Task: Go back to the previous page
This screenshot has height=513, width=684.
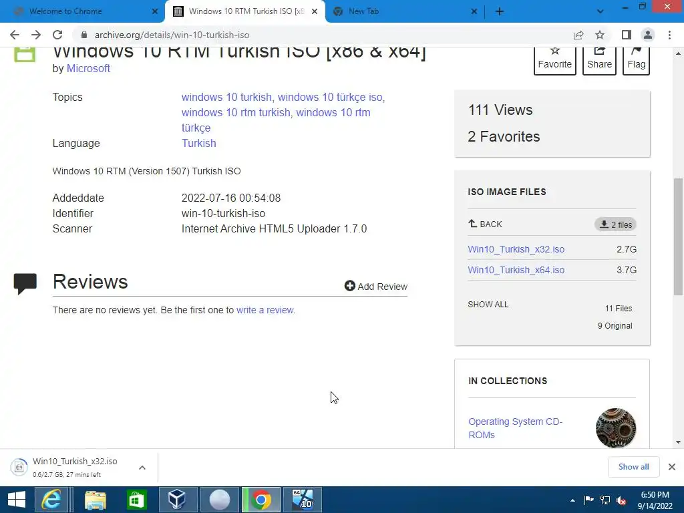Action: (x=15, y=35)
